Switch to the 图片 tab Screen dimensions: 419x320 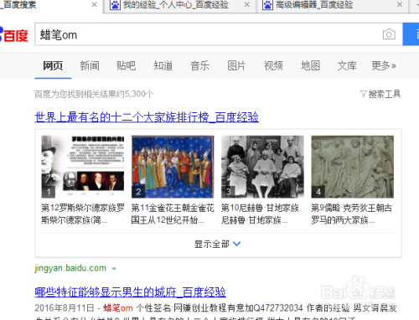[x=236, y=66]
